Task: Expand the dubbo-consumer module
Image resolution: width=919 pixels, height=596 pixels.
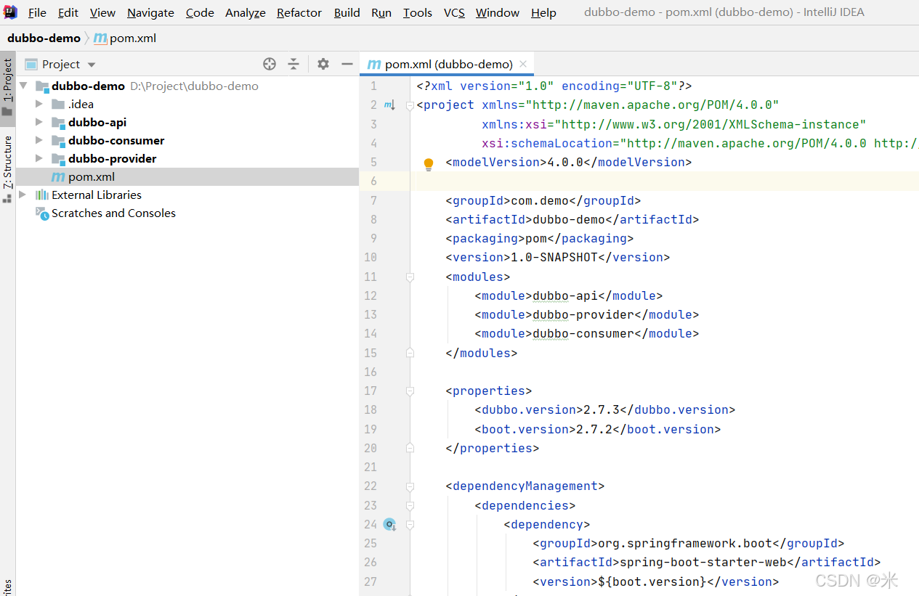Action: coord(39,140)
